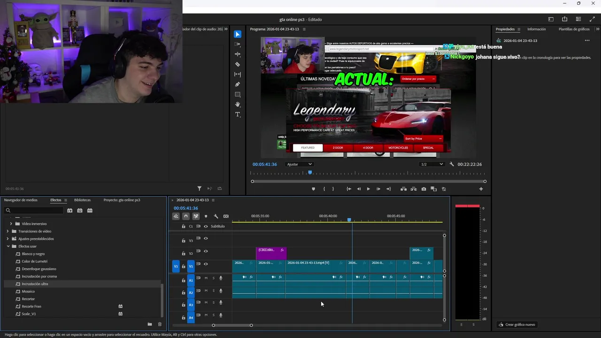Play the program monitor

tap(368, 189)
